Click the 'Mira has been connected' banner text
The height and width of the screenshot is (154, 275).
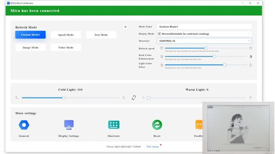[x=35, y=11]
